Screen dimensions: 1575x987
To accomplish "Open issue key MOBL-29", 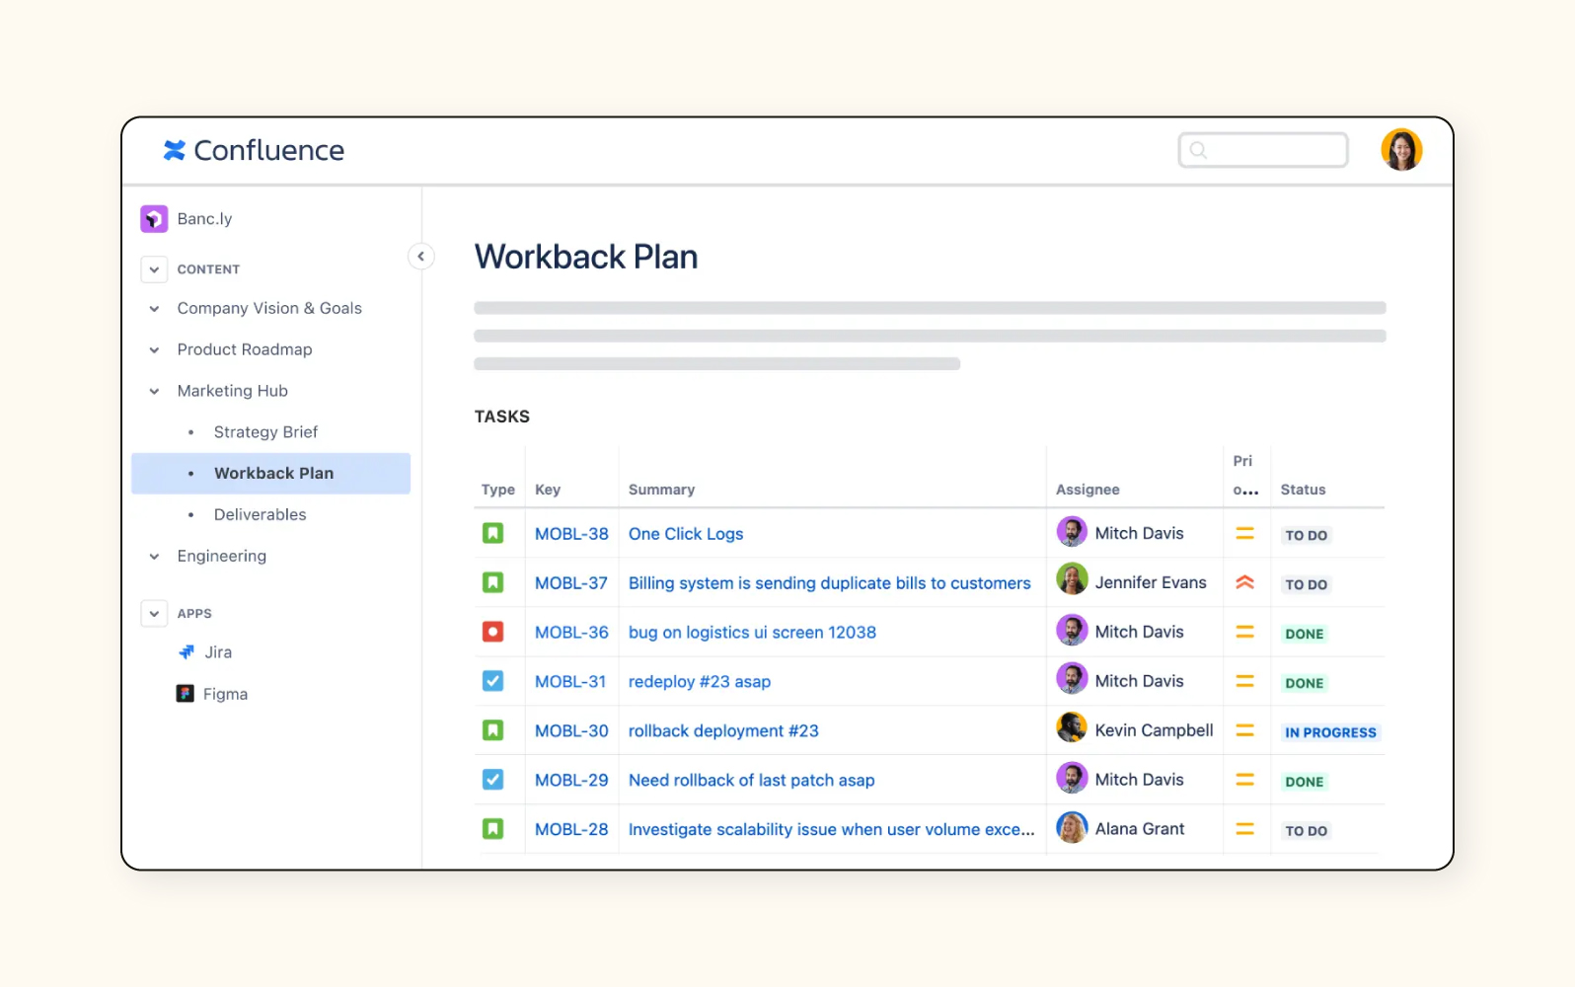I will (x=571, y=781).
